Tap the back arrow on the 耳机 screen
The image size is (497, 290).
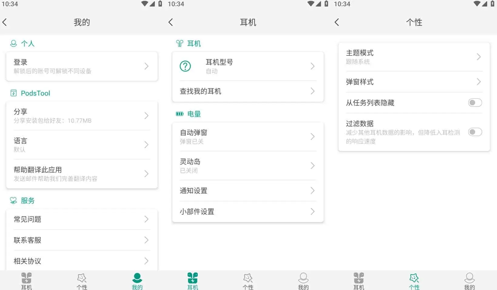click(x=171, y=22)
